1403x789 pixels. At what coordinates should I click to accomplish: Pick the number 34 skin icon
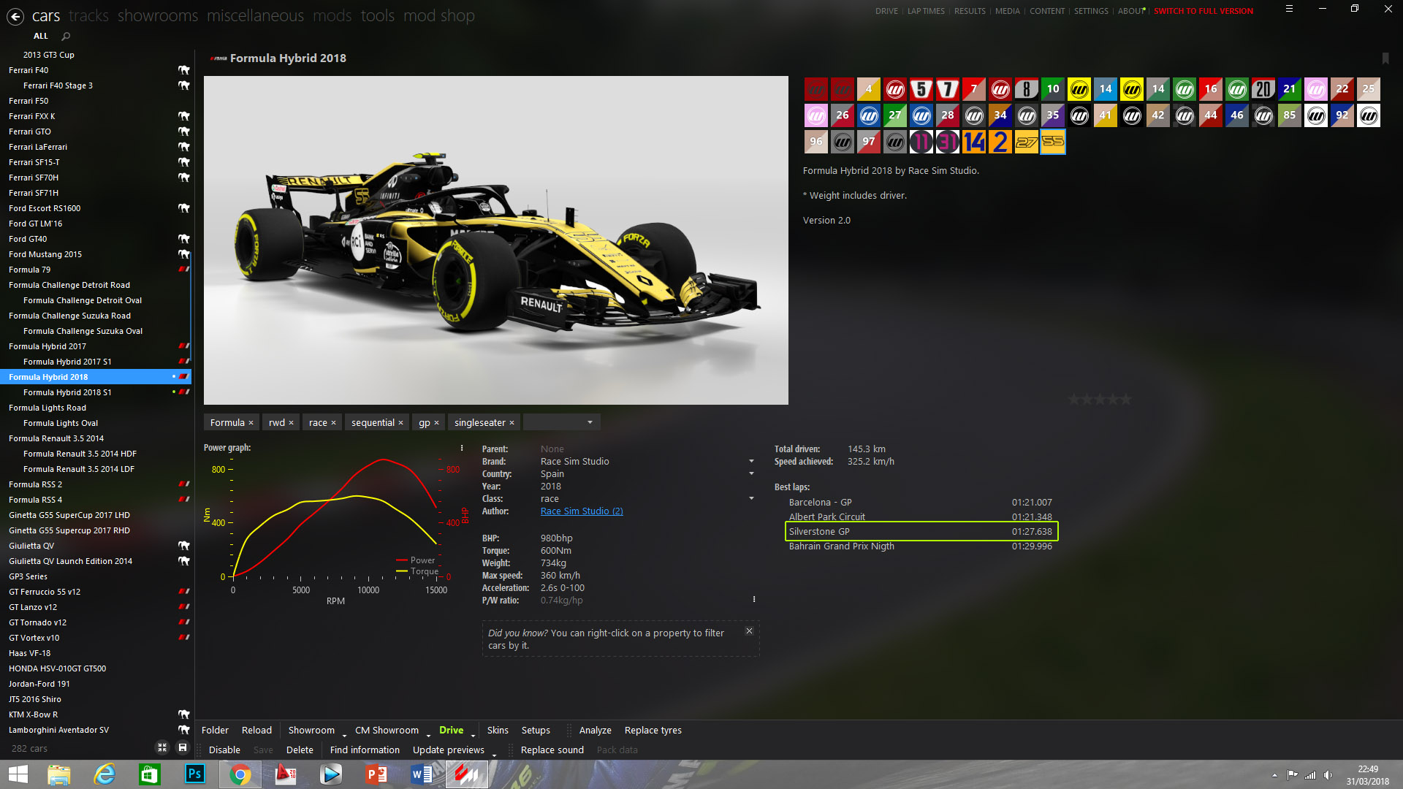point(1000,115)
